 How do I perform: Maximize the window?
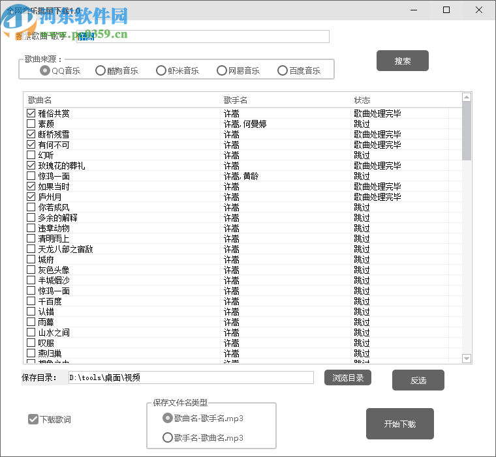point(446,10)
